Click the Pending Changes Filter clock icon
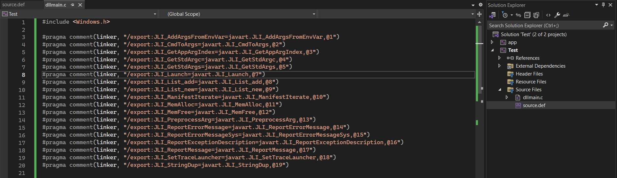Image resolution: width=617 pixels, height=178 pixels. point(505,15)
